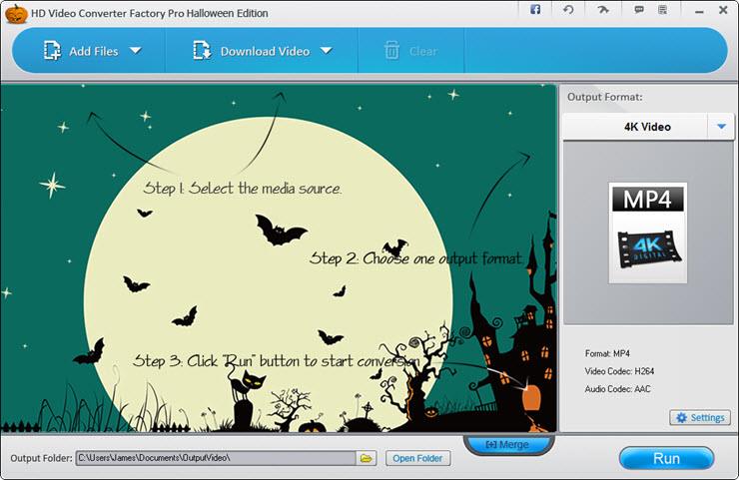Click the Output Folder path field
The image size is (739, 480).
[216, 458]
